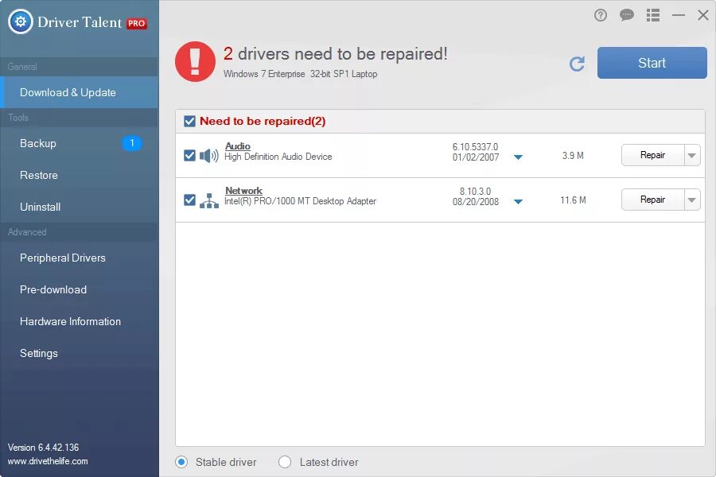Image resolution: width=716 pixels, height=477 pixels.
Task: Click the Driver Talent gear logo
Action: (x=21, y=21)
